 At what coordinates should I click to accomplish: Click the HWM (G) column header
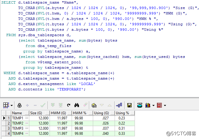[x=61, y=113]
